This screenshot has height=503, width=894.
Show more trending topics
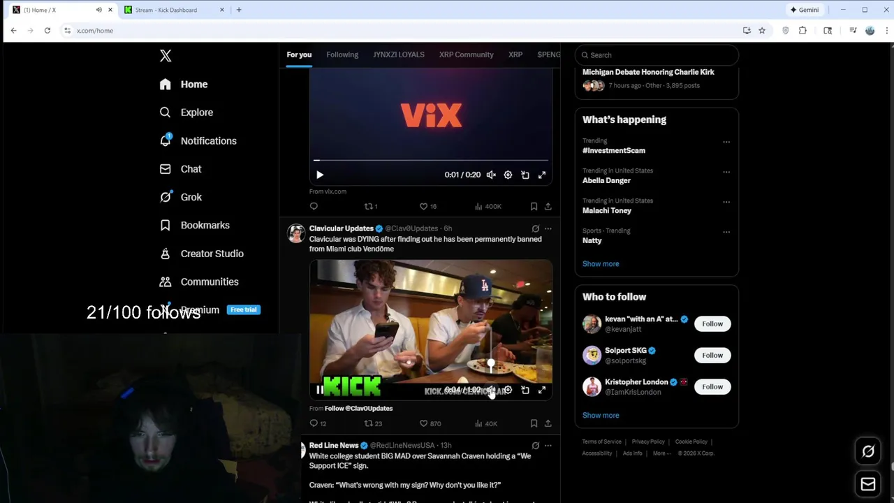(601, 264)
